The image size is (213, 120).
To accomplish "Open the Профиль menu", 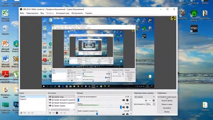I will tap(50, 13).
